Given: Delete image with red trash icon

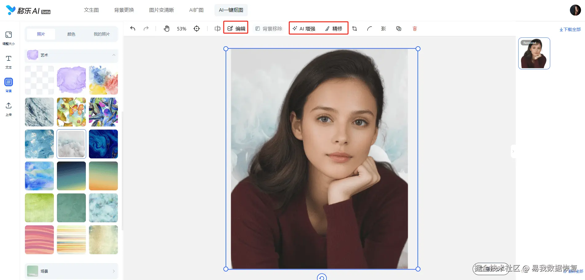Looking at the screenshot, I should 415,29.
